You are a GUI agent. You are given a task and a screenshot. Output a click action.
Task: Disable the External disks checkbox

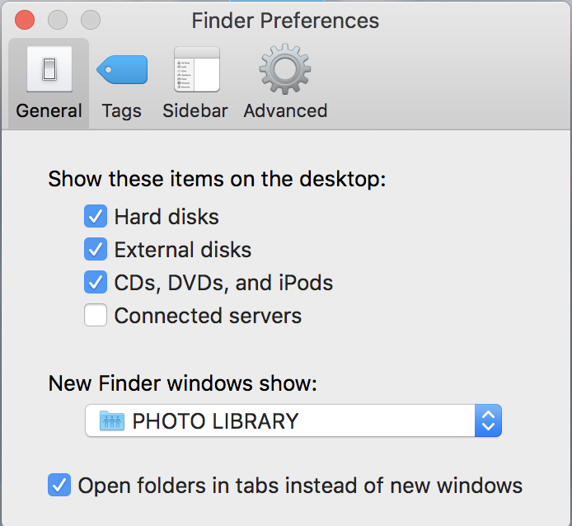(96, 249)
